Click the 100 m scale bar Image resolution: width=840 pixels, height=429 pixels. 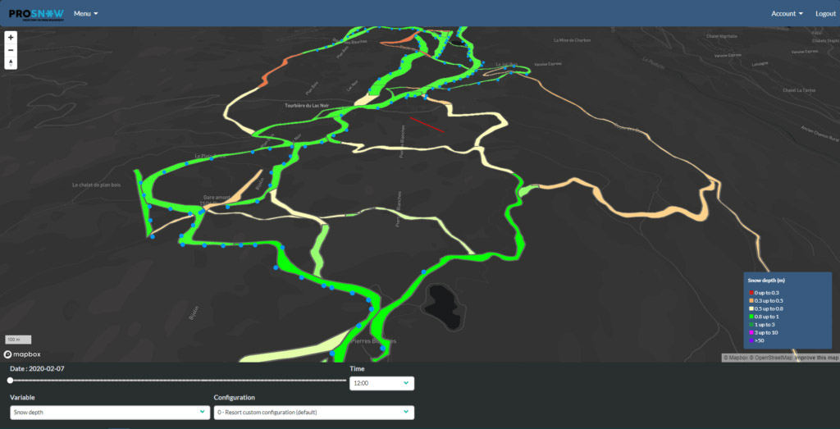(18, 340)
